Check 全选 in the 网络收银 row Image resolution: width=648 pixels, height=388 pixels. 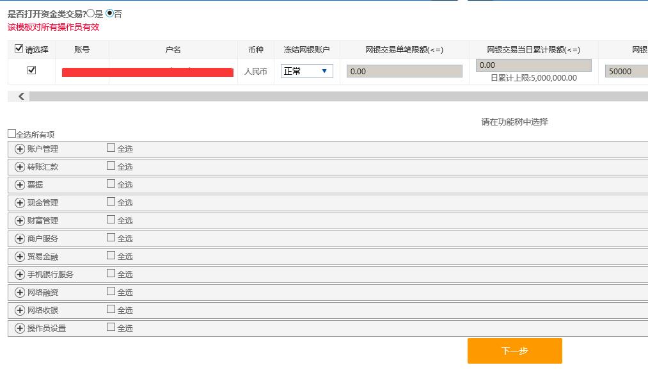[x=111, y=309]
